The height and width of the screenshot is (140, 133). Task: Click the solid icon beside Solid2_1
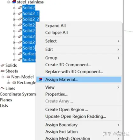point(20,13)
